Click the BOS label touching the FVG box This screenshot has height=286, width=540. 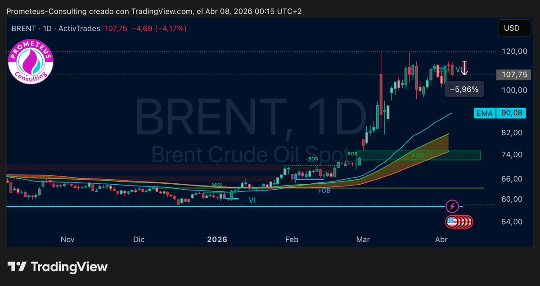tap(352, 154)
